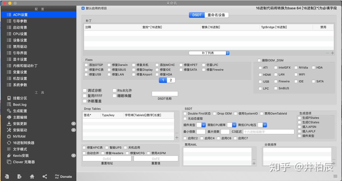
Task: Click the Home icon in bottom toolbar
Action: pyautogui.click(x=32, y=176)
